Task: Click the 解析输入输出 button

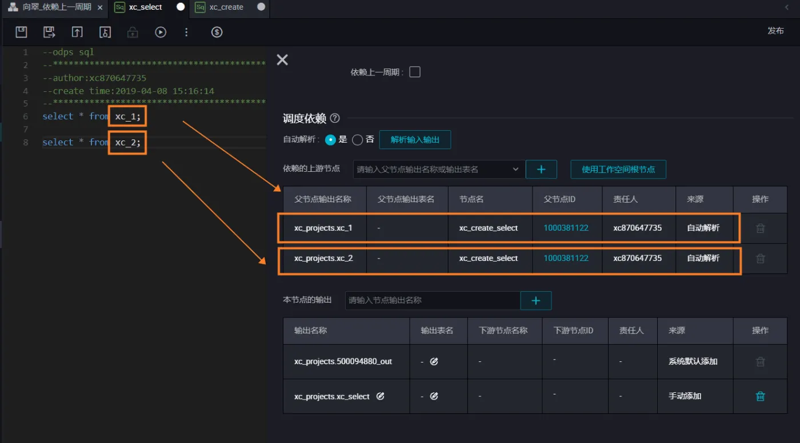Action: pyautogui.click(x=415, y=139)
